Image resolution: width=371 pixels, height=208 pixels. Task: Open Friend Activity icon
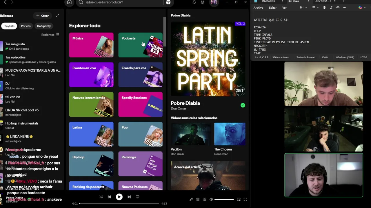coord(202,2)
